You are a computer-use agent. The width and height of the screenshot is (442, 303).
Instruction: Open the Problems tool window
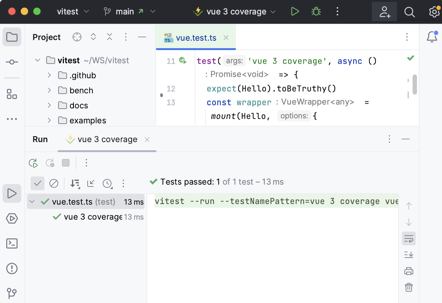coord(12,268)
